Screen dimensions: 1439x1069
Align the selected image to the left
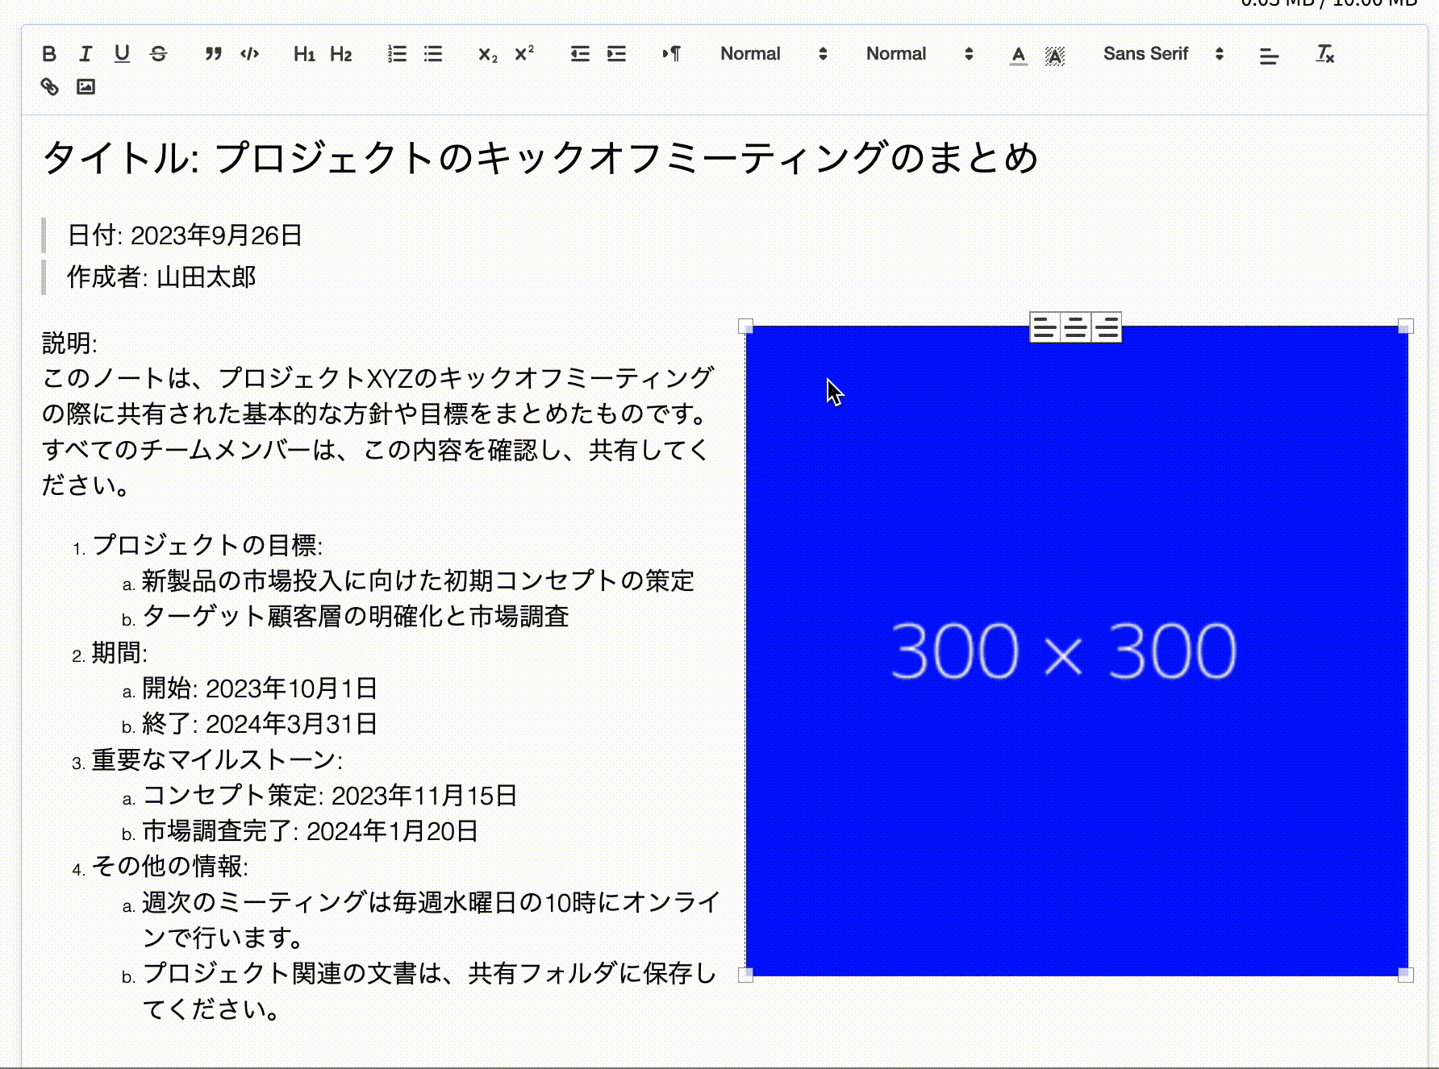tap(1045, 327)
